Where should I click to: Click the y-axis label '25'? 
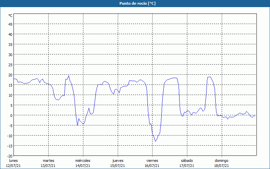point(10,65)
